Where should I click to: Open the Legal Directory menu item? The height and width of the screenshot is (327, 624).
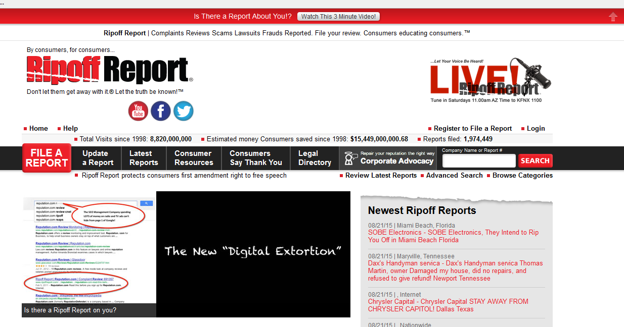pos(315,158)
